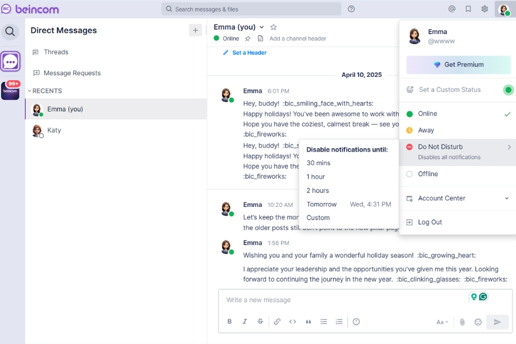The image size is (516, 344).
Task: Open the emoji picker smiley icon
Action: (478, 322)
